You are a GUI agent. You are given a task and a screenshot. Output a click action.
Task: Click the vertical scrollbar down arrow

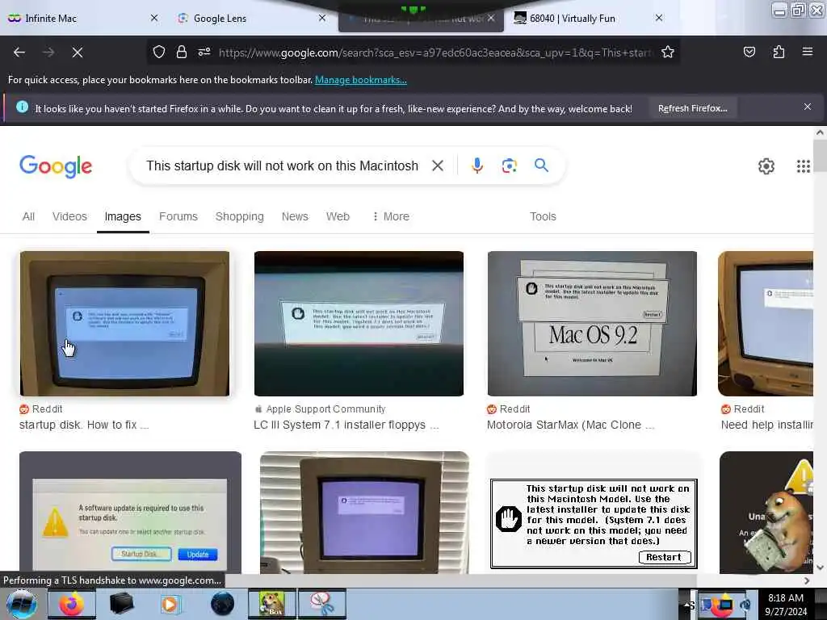coord(820,568)
